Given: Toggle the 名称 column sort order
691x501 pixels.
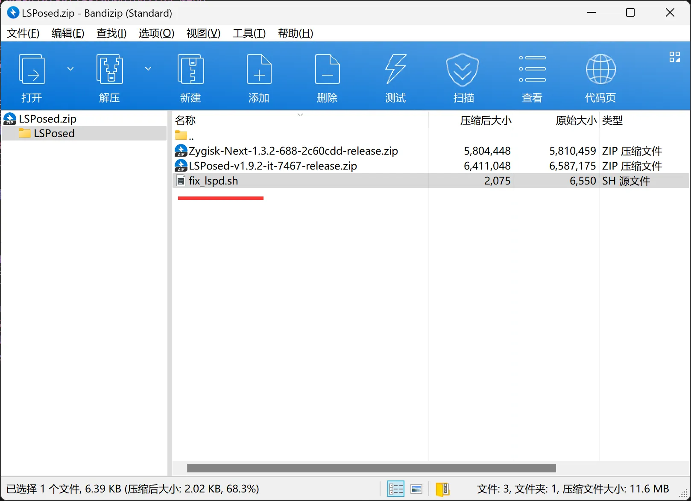Looking at the screenshot, I should click(x=185, y=120).
